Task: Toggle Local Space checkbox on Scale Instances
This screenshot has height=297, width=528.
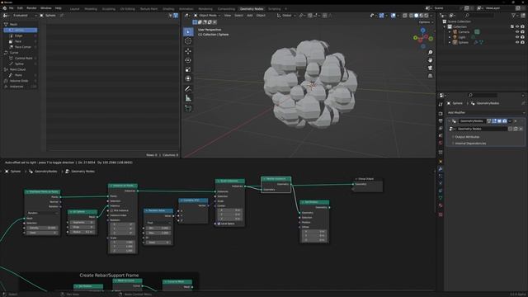Action: click(x=219, y=224)
